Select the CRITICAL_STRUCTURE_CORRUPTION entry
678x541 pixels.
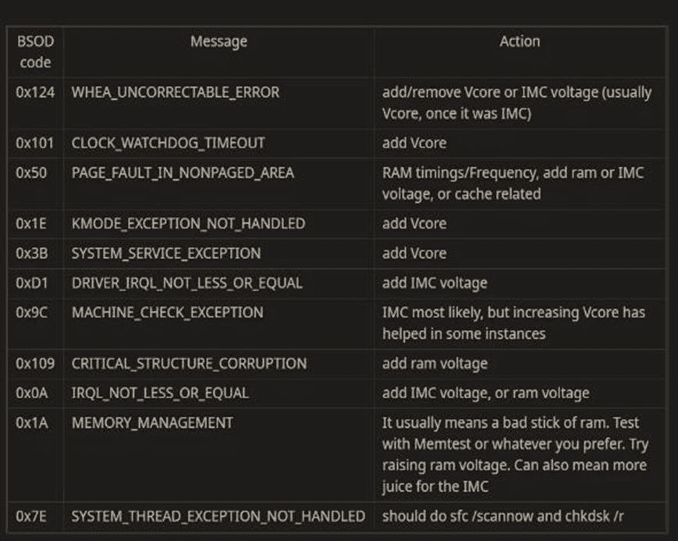(x=190, y=364)
